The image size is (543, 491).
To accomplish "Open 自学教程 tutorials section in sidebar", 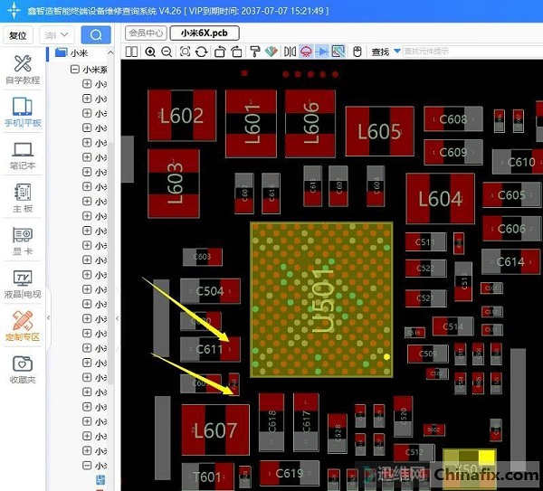I will [x=24, y=69].
